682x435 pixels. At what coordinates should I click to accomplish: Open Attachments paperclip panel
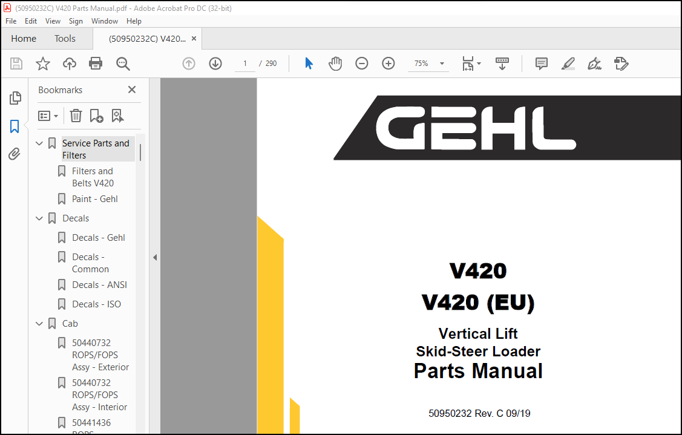point(15,154)
